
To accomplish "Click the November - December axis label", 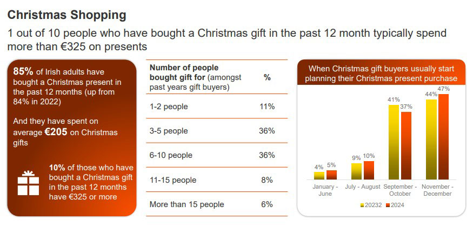I will tap(438, 190).
